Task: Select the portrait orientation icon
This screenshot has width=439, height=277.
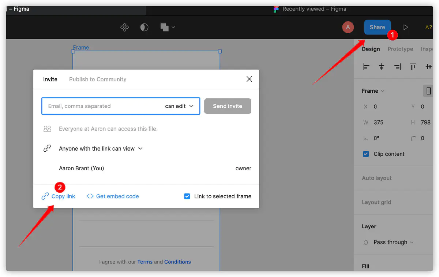Action: pyautogui.click(x=428, y=91)
